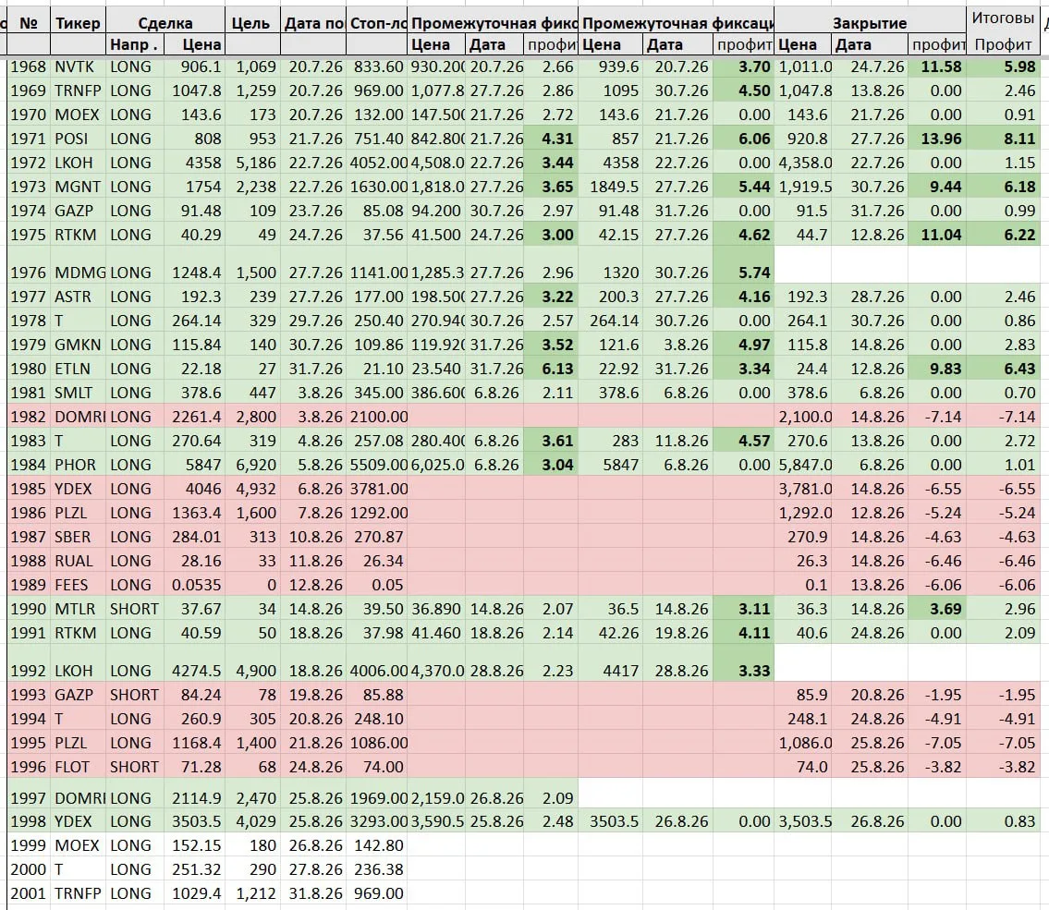Click the profit cell 5.74
1049x910 pixels.
point(743,266)
